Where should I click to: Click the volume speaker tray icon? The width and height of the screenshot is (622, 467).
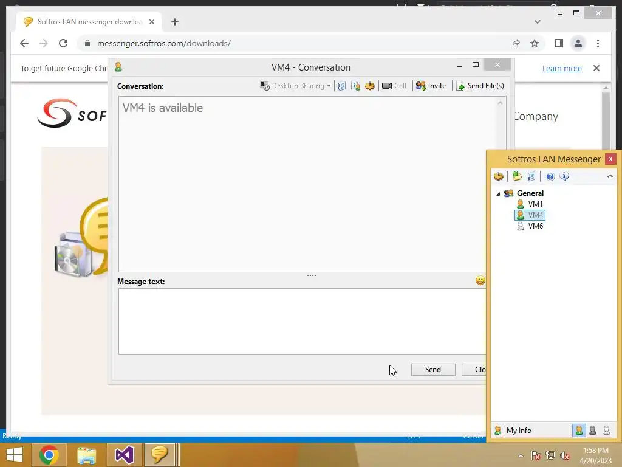pos(565,455)
